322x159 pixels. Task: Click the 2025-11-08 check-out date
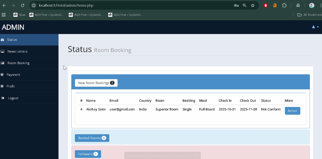pyautogui.click(x=248, y=109)
